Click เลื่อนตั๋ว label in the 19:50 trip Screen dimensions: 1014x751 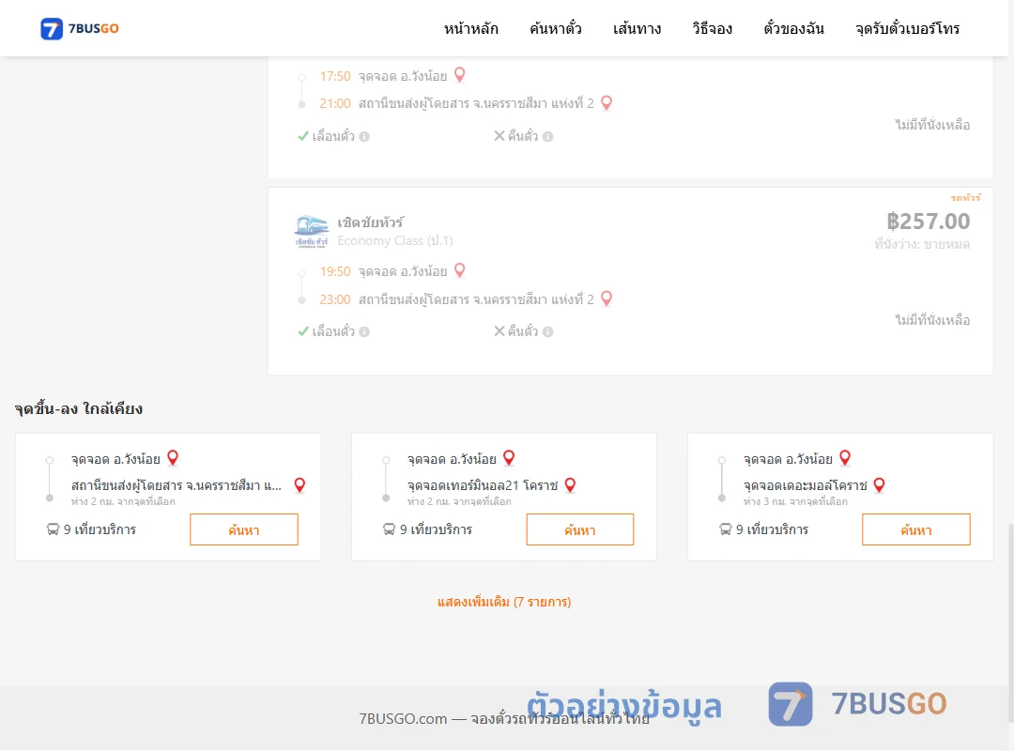click(333, 331)
